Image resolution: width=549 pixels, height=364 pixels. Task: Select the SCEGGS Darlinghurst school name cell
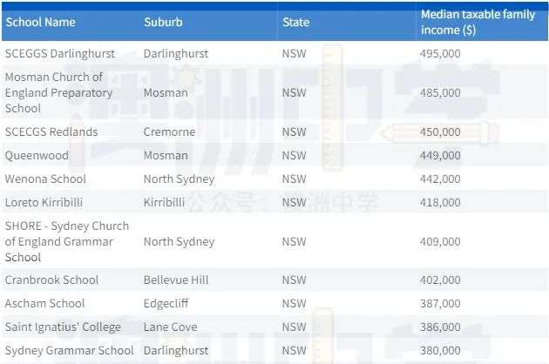[x=60, y=53]
